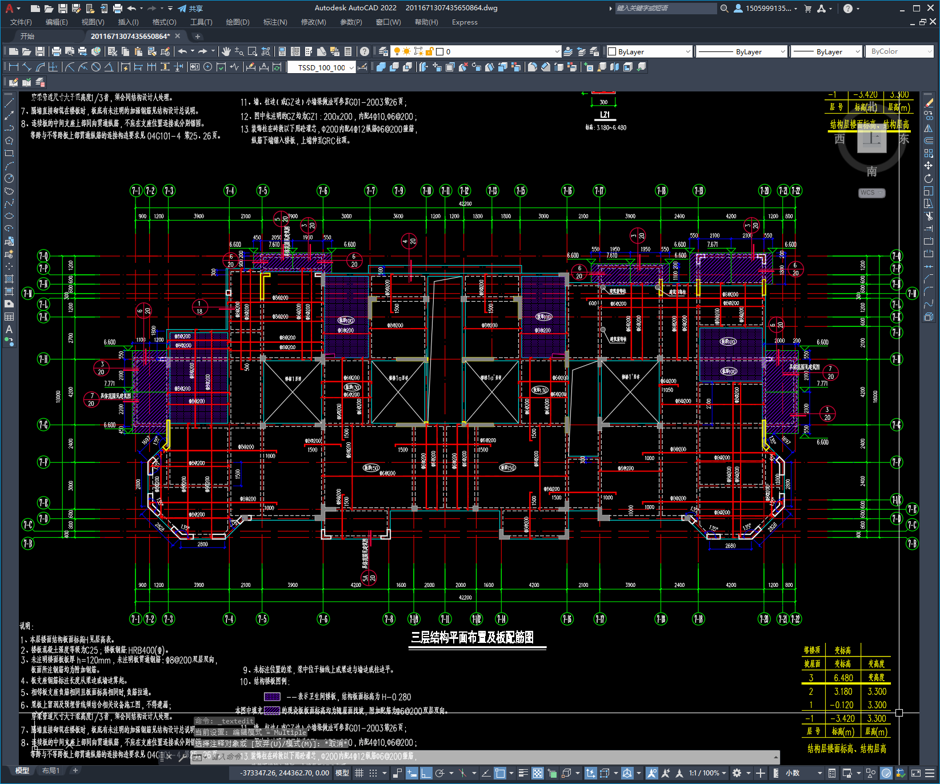Image resolution: width=940 pixels, height=784 pixels.
Task: Click the ViewCube 上 top face
Action: (x=871, y=139)
